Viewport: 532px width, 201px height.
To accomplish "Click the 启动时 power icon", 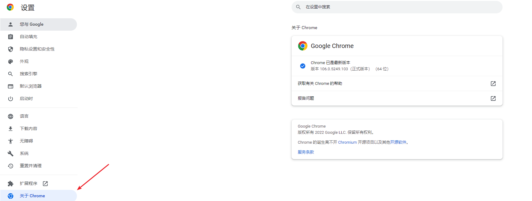I will click(x=11, y=98).
